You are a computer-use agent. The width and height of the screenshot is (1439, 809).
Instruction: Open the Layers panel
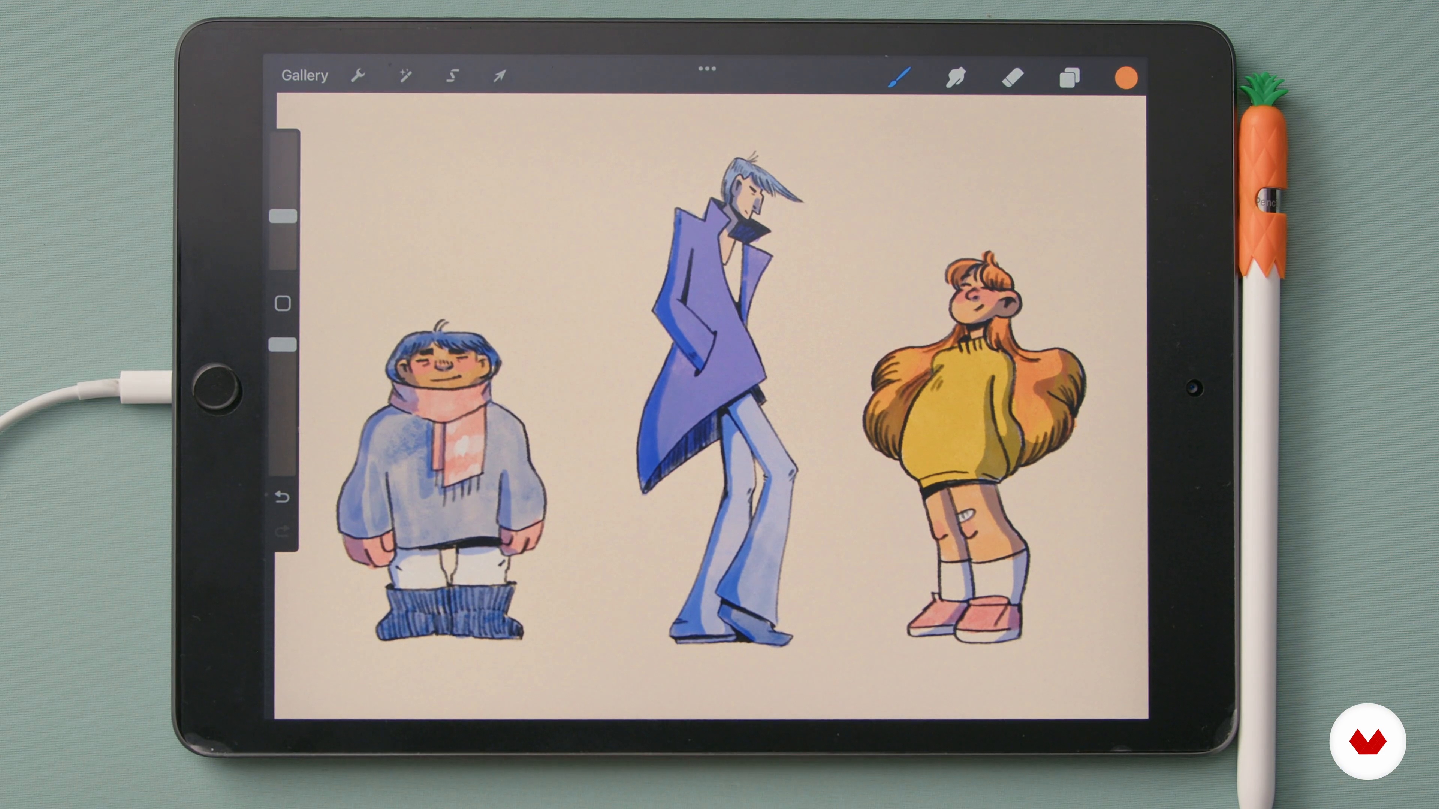coord(1070,77)
